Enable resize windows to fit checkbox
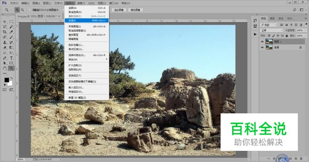 pyautogui.click(x=29, y=10)
